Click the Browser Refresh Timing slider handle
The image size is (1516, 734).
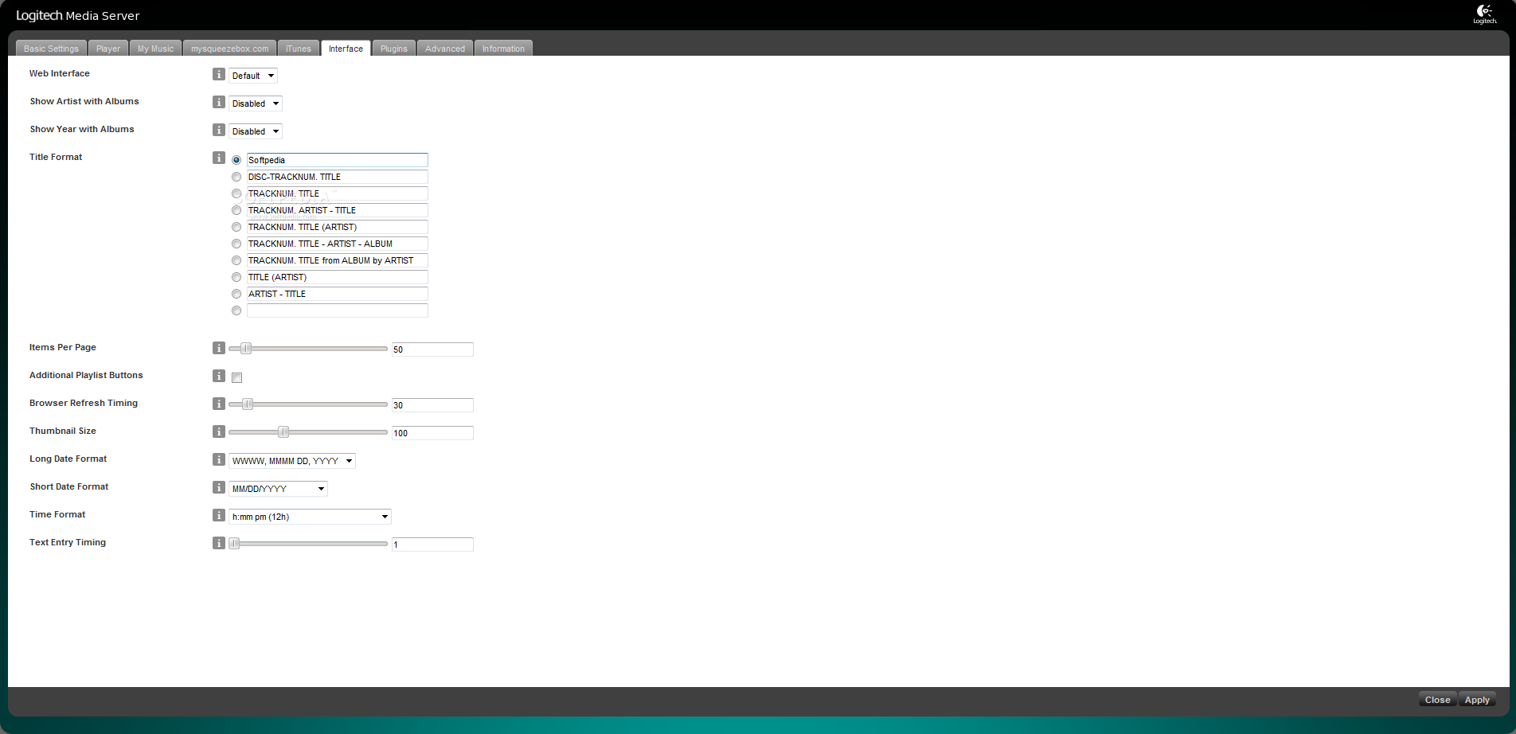click(248, 404)
